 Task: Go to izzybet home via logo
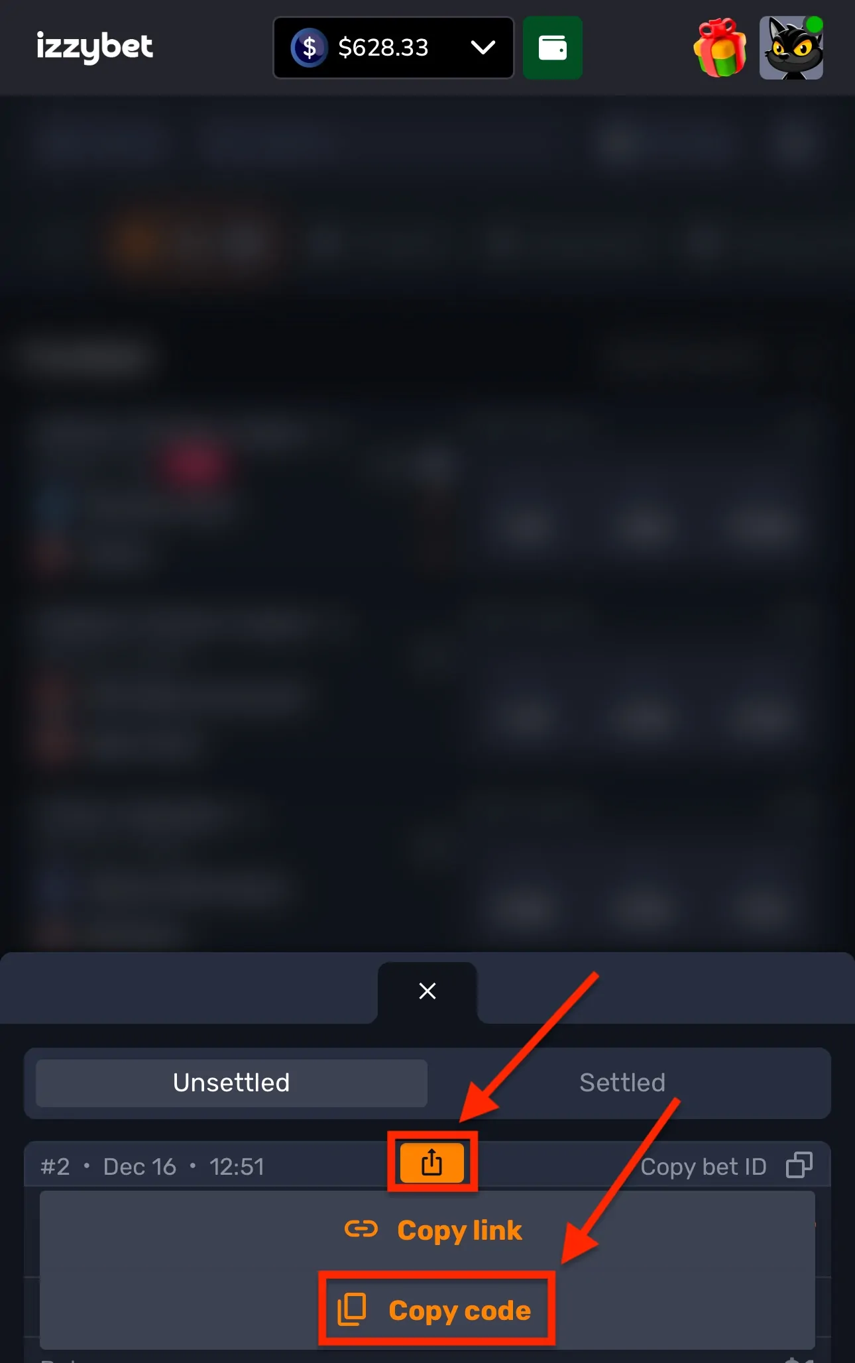(x=94, y=47)
